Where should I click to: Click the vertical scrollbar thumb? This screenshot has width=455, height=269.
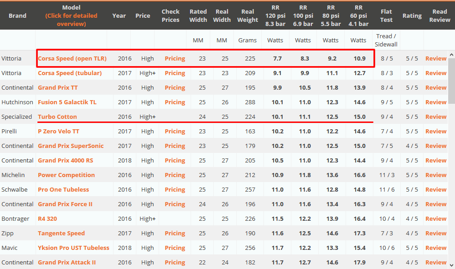point(451,81)
